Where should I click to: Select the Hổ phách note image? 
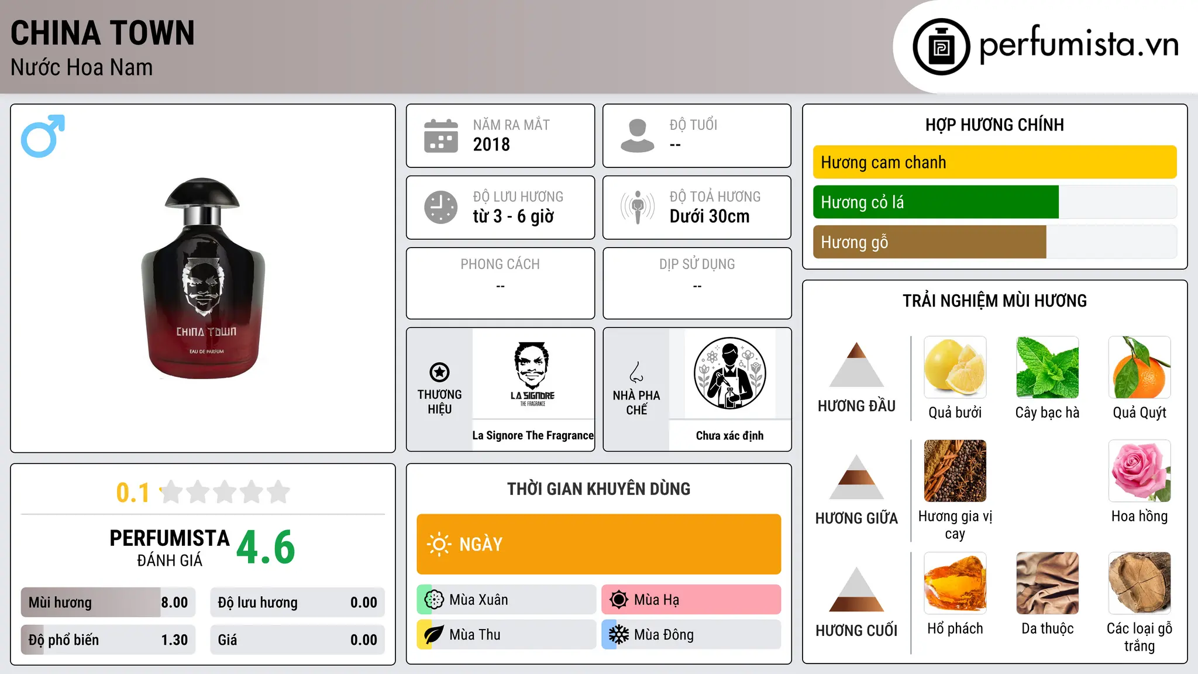pos(955,583)
